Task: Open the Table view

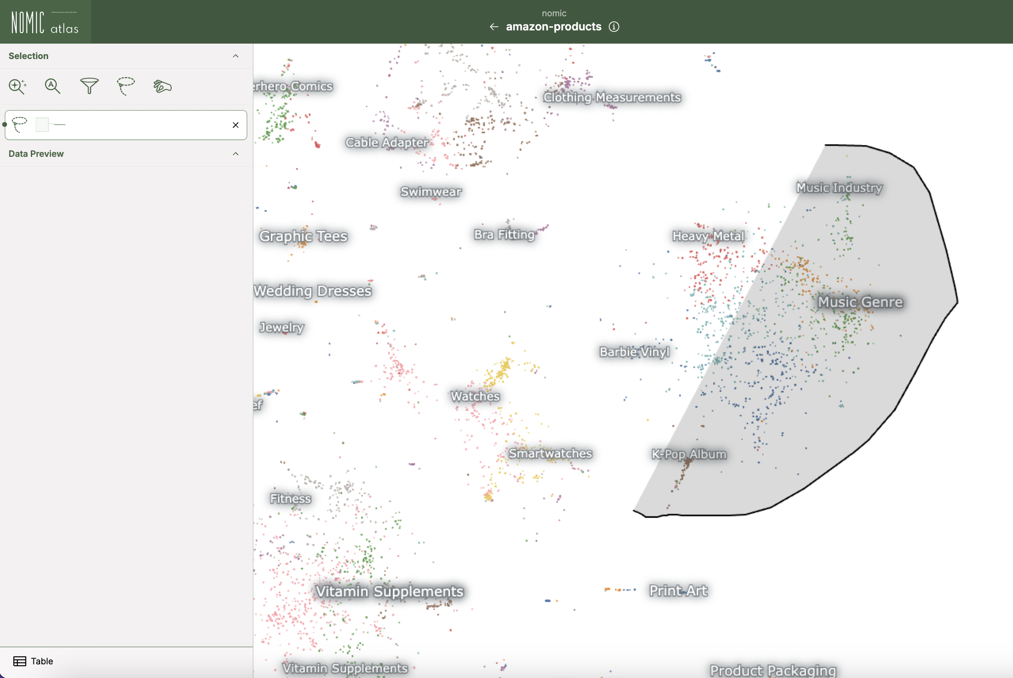Action: [33, 661]
